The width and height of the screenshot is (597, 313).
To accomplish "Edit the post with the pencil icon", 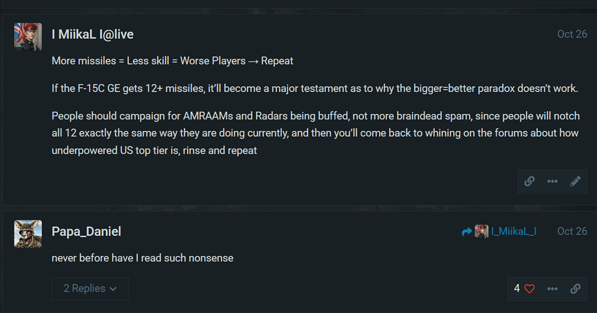I will (575, 182).
